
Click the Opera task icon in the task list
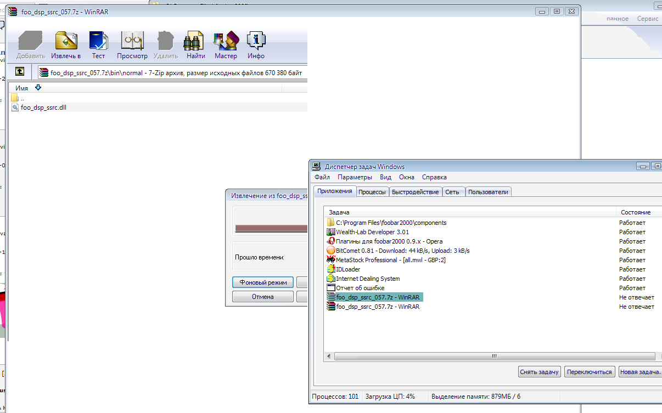(x=330, y=241)
